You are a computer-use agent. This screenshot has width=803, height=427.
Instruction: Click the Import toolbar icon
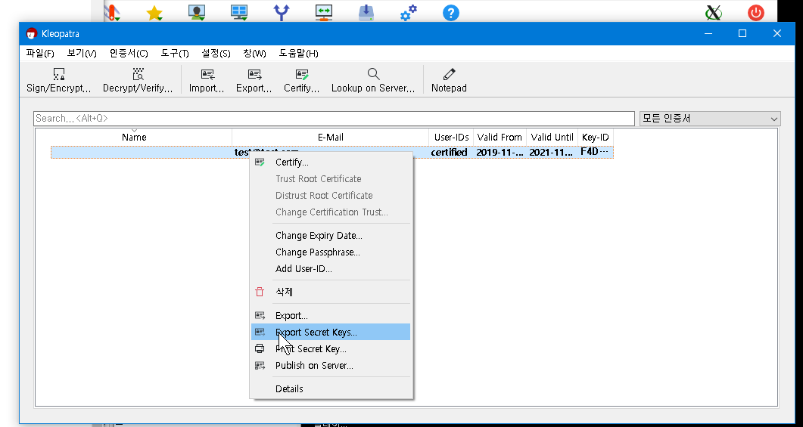point(207,80)
